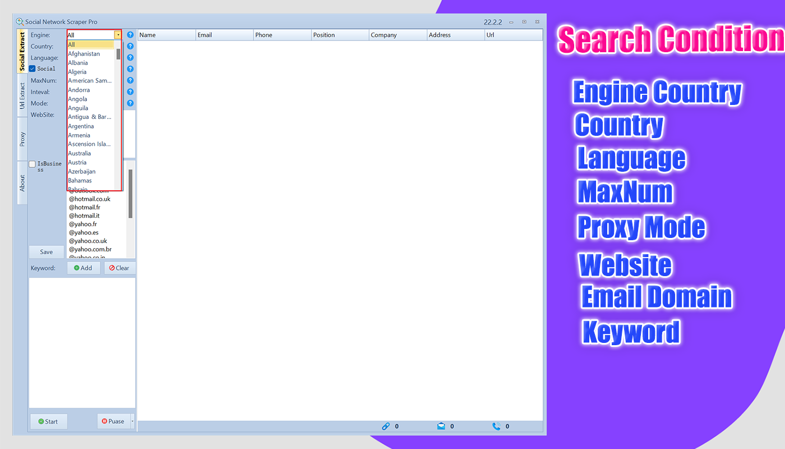The image size is (785, 449).
Task: Select Algeria in the dropdown list
Action: point(90,72)
